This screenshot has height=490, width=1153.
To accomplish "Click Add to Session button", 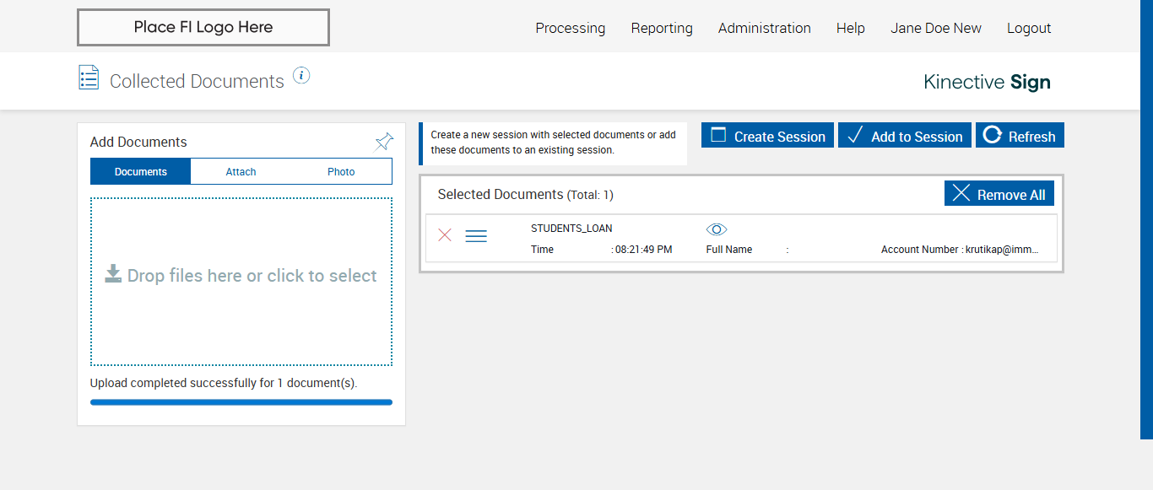I will pos(905,136).
